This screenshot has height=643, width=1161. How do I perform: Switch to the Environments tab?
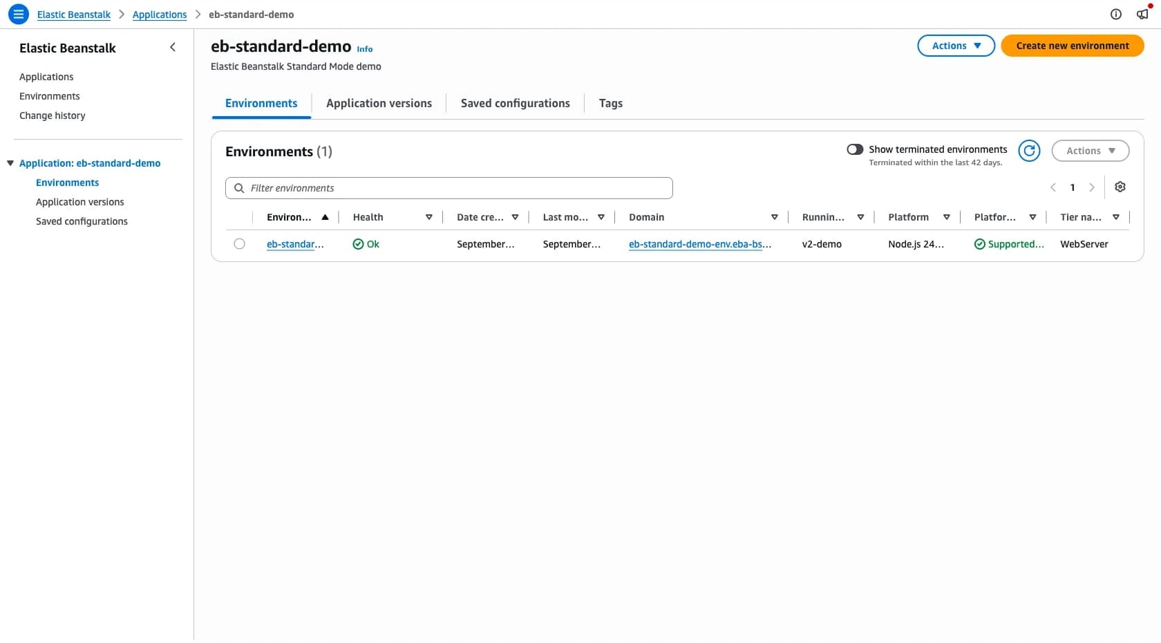tap(261, 103)
